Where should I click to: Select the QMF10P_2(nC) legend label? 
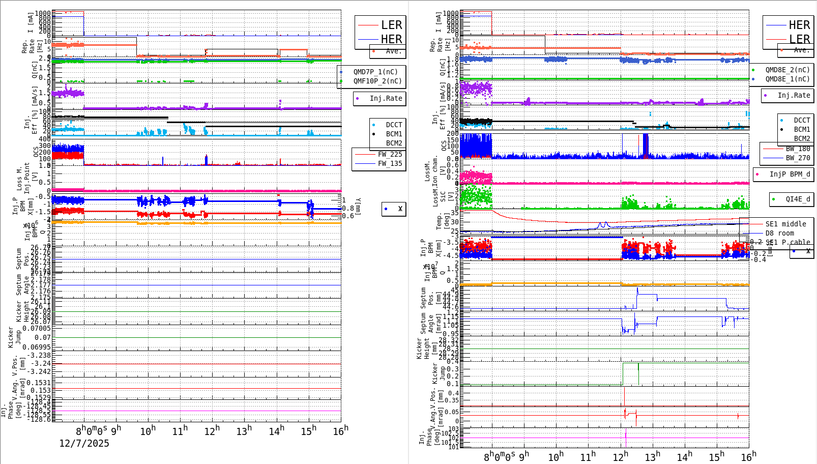tap(378, 81)
